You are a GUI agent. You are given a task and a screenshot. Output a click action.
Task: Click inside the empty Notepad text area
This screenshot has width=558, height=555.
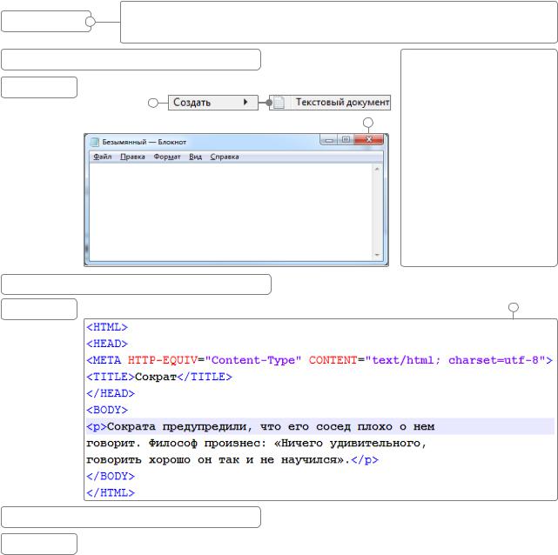coord(231,212)
